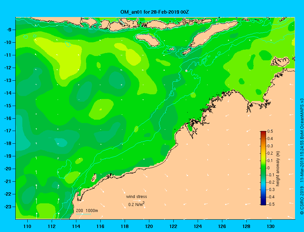Screen dimensions: 304x232
Task: Click longitude label '124' on the x-axis
Action: pos(198,226)
